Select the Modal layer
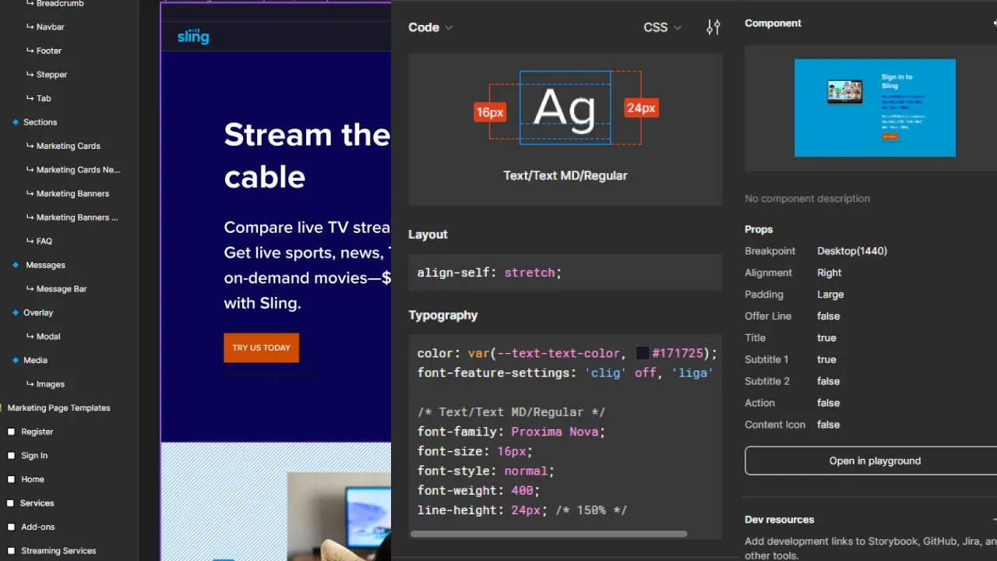 click(48, 337)
